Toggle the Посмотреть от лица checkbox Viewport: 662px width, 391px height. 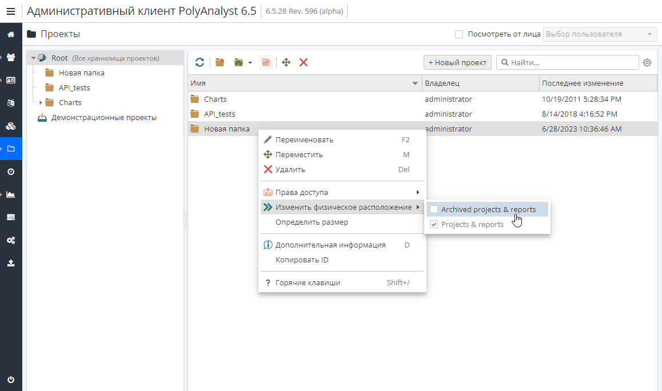(x=459, y=34)
